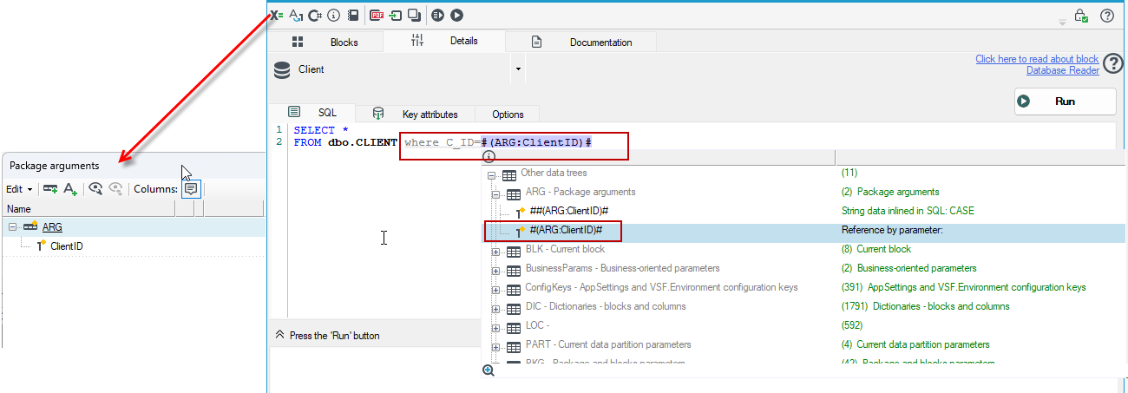Open the 'Click here to read about block' link
The height and width of the screenshot is (393, 1128).
coord(1037,59)
